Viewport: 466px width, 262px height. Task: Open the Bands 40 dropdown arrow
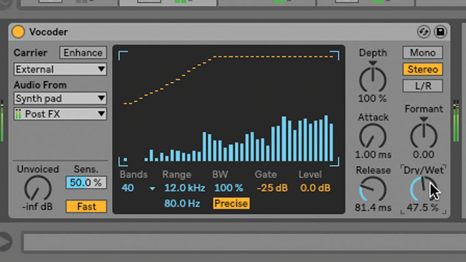[152, 189]
